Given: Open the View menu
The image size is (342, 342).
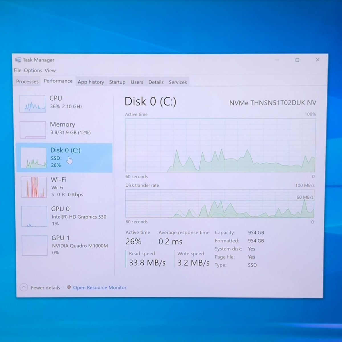Looking at the screenshot, I should [50, 70].
